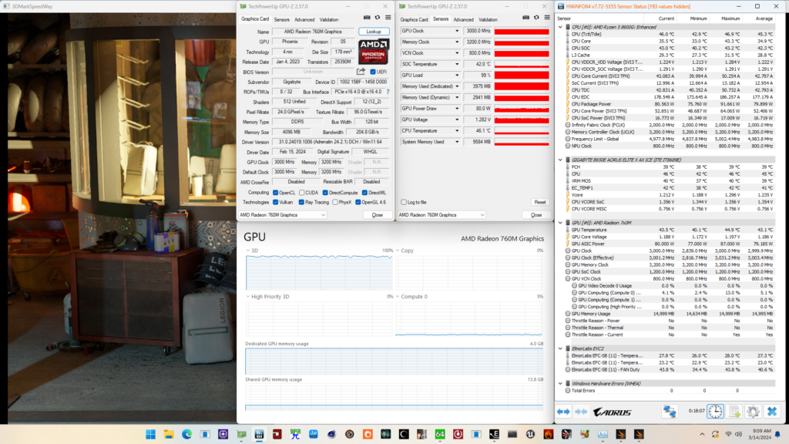
Task: Open File Explorer from the taskbar
Action: point(169,435)
